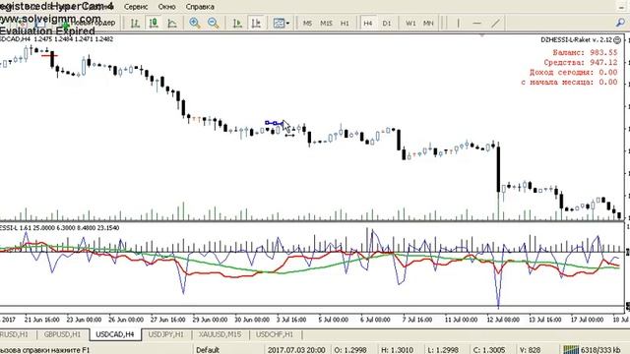
Task: Open the Справка menu
Action: click(200, 7)
